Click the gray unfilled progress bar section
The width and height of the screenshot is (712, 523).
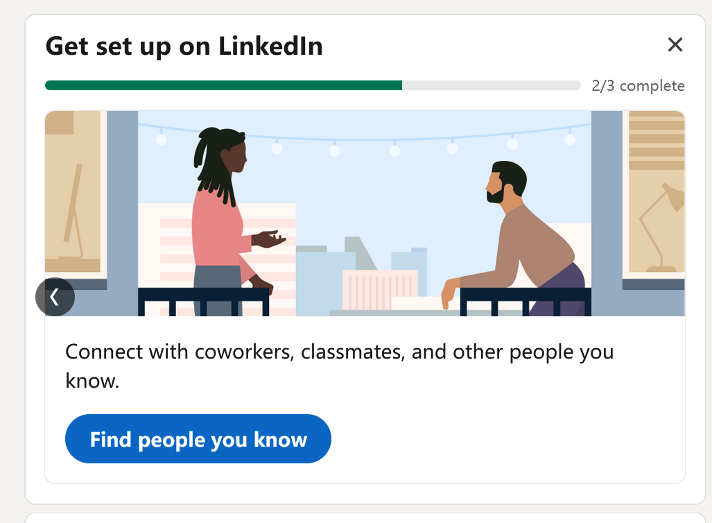coord(491,85)
